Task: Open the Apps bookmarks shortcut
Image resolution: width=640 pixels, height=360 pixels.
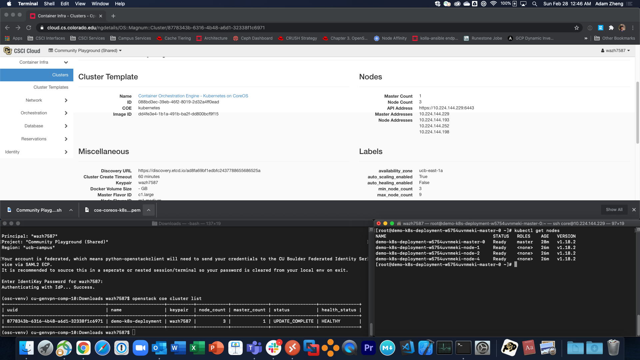Action: [x=14, y=38]
